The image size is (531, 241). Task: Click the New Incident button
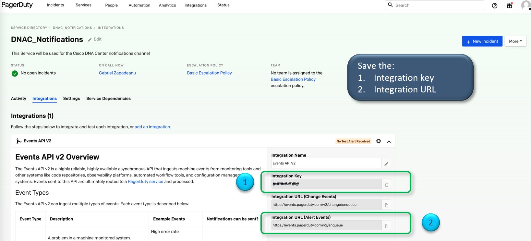tap(482, 41)
